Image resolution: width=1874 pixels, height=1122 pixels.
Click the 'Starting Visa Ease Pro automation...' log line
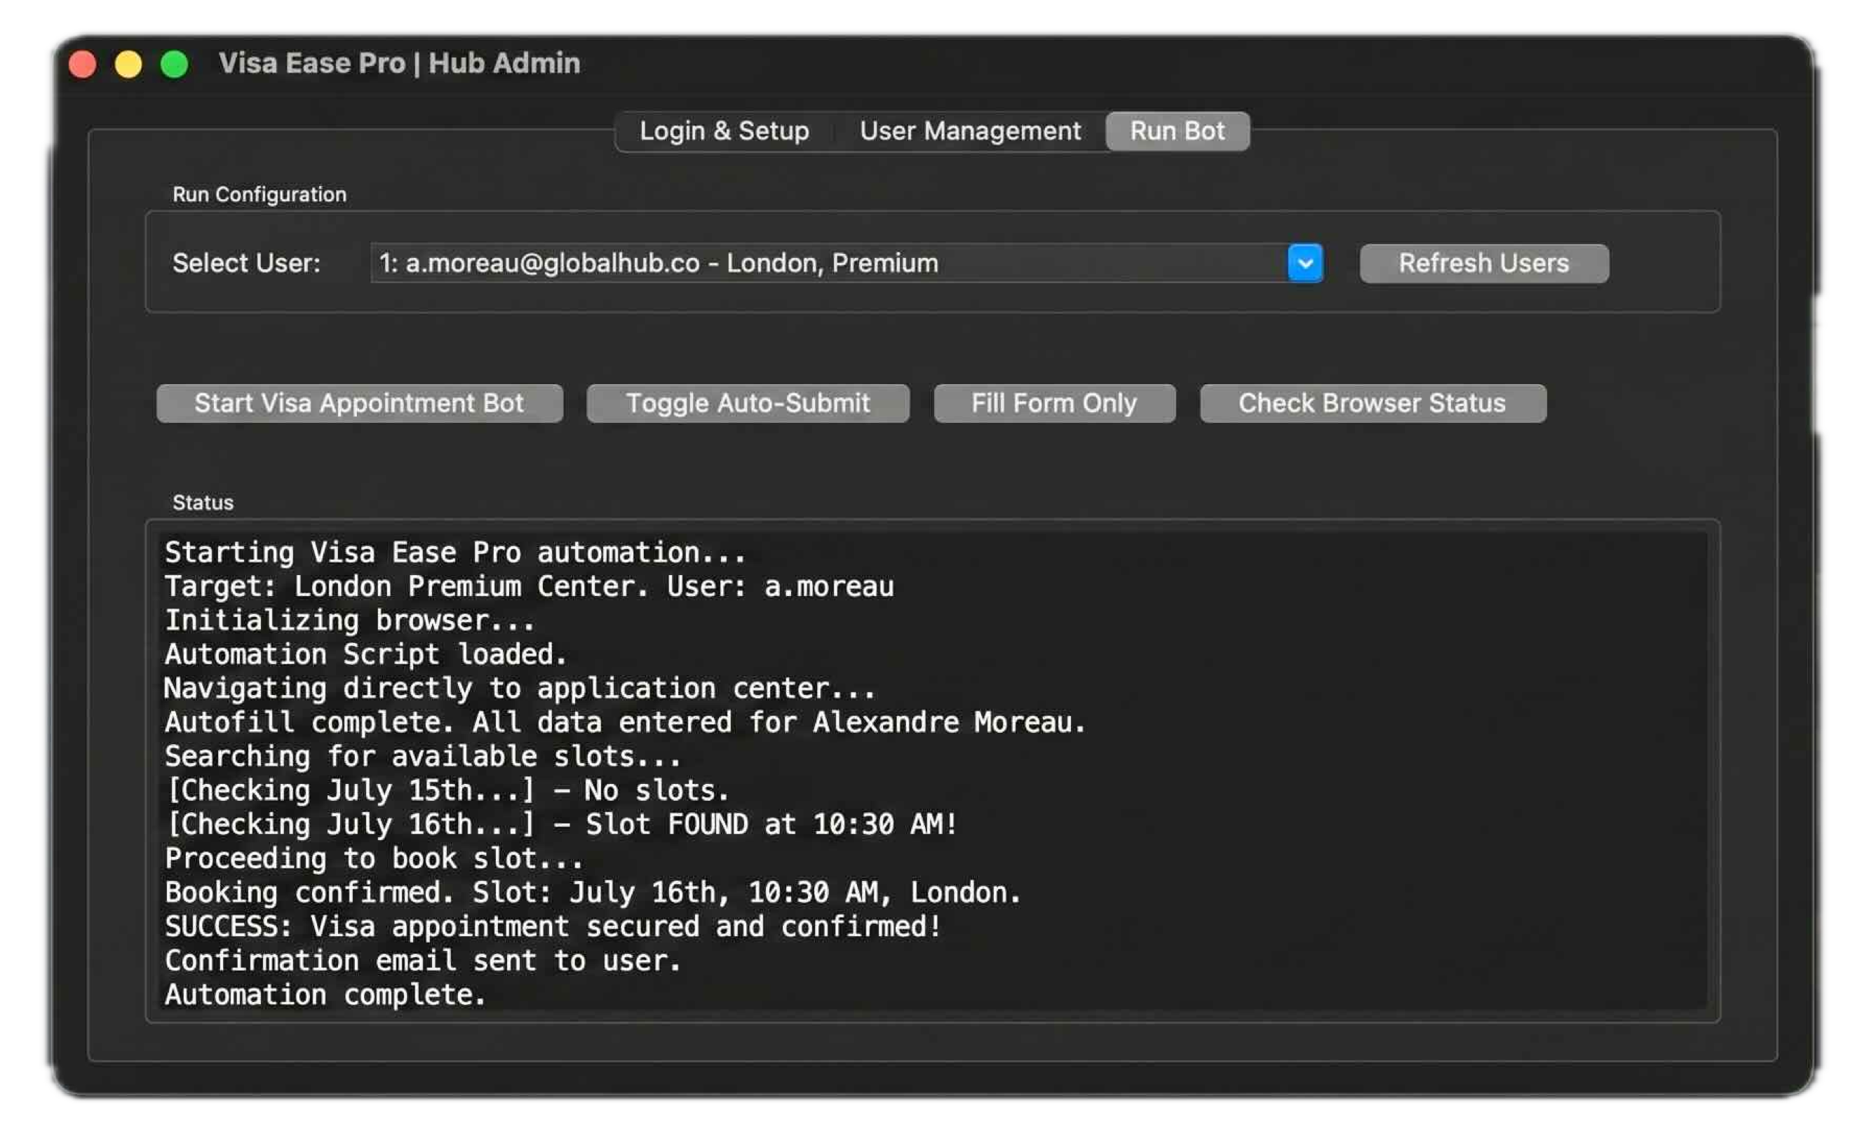[455, 553]
